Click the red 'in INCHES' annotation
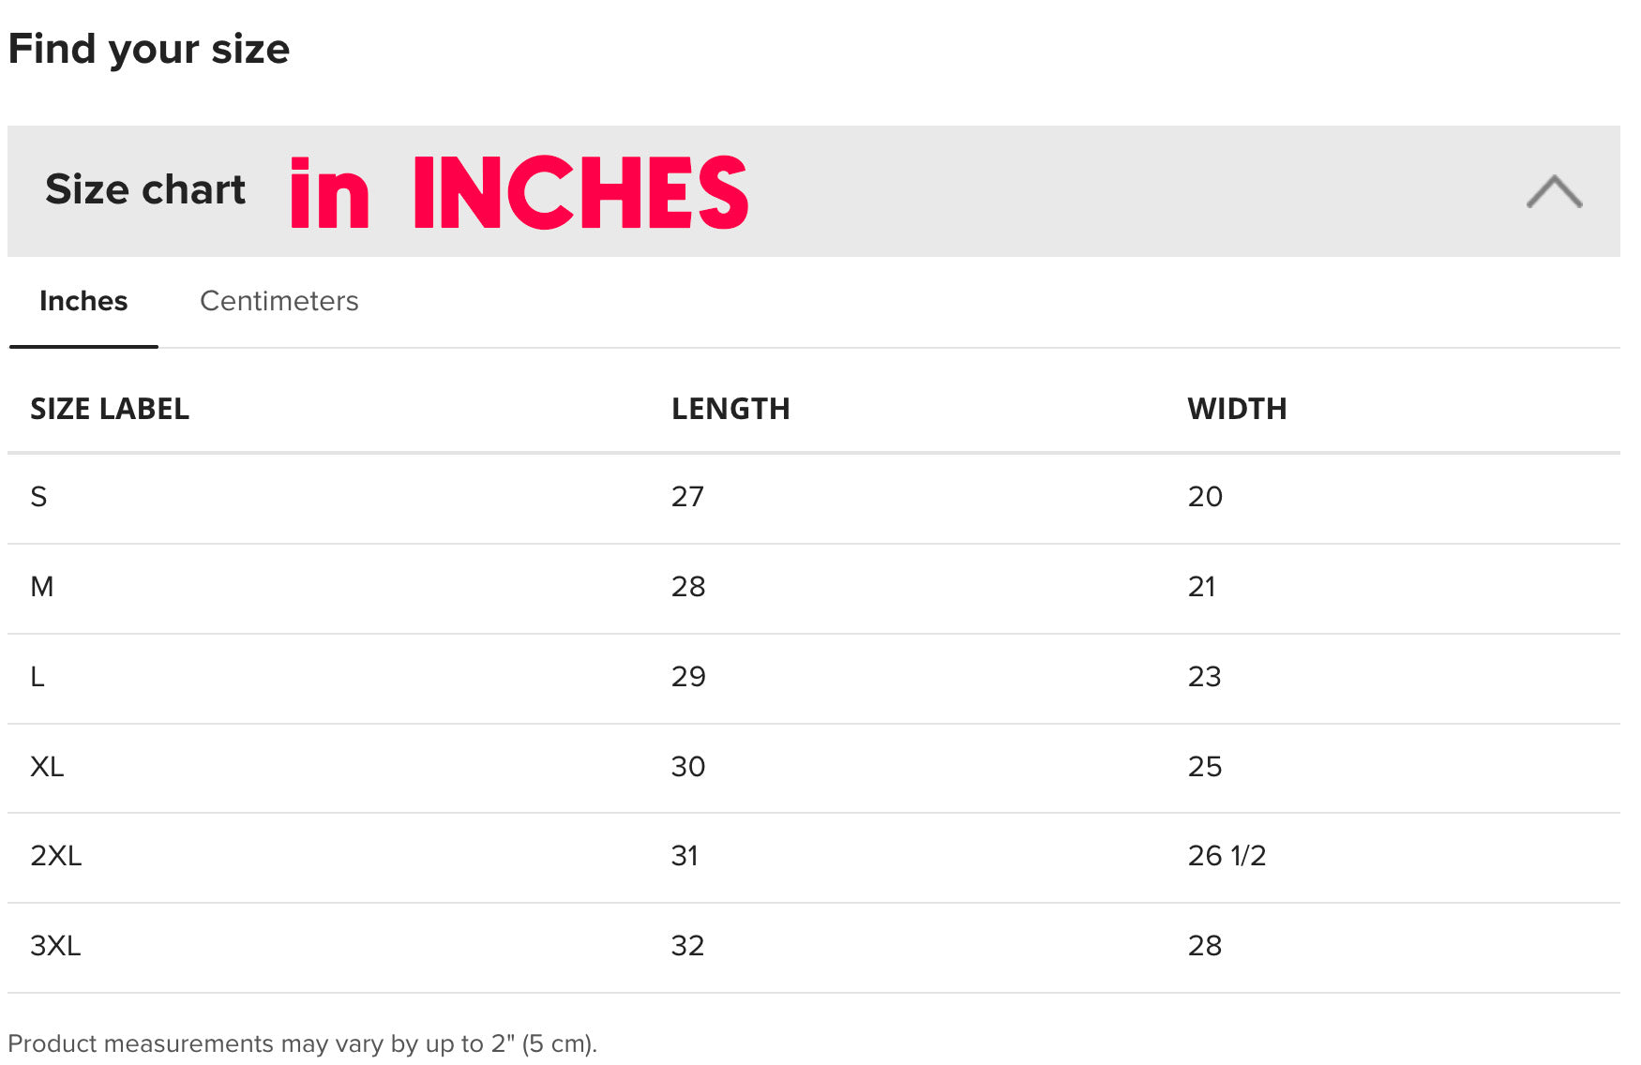 coord(519,192)
